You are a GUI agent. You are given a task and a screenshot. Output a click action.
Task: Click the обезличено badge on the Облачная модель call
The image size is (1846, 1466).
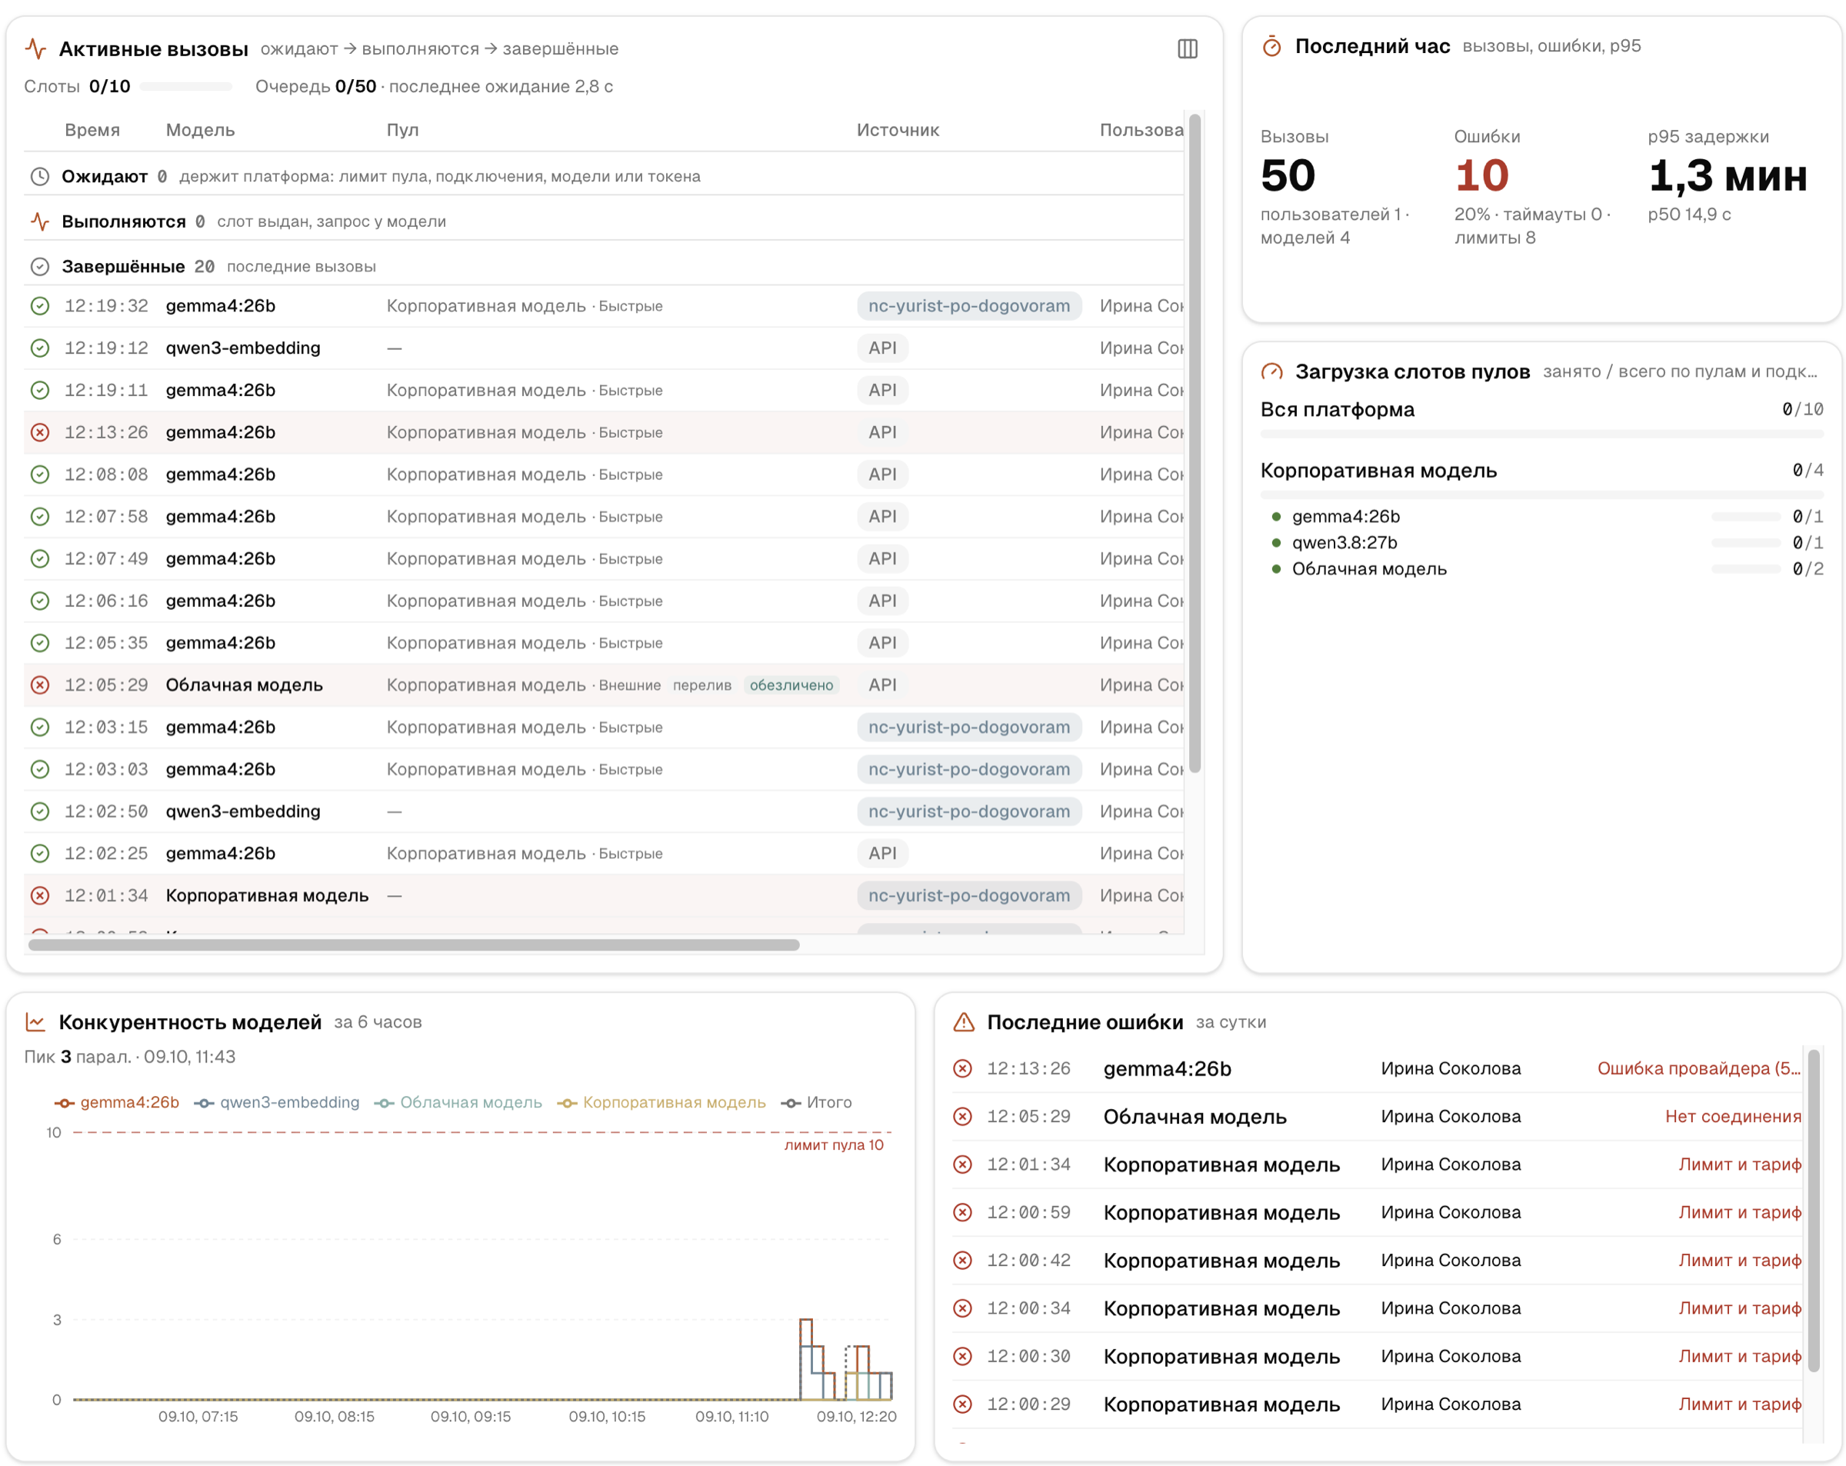791,685
